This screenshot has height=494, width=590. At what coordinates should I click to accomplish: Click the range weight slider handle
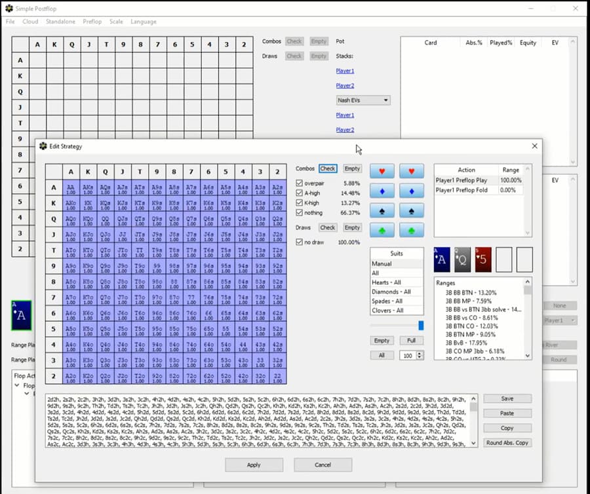click(421, 326)
